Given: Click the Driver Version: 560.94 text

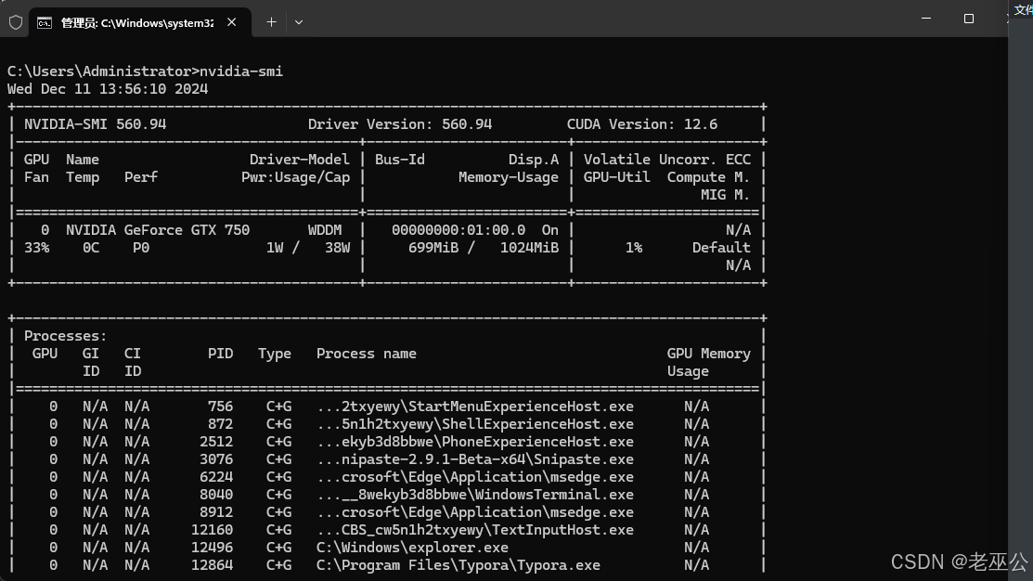Looking at the screenshot, I should pyautogui.click(x=400, y=123).
